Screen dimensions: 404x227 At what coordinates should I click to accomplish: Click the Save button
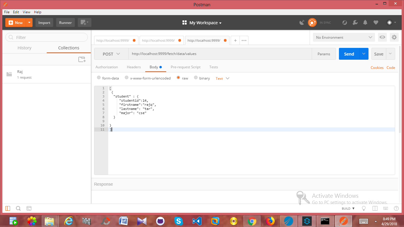379,54
